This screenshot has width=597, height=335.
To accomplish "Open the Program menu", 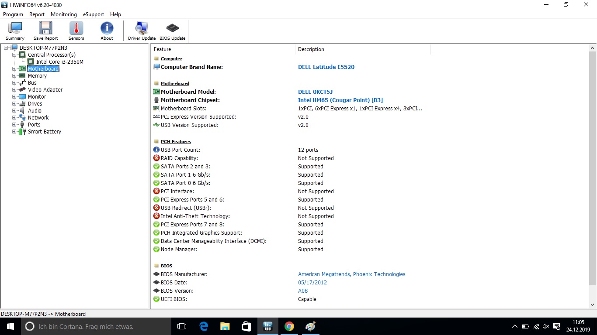I will pyautogui.click(x=13, y=14).
